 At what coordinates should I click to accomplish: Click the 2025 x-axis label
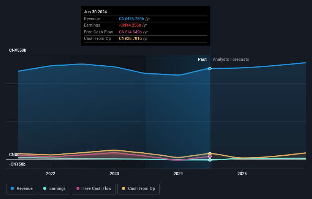point(242,174)
